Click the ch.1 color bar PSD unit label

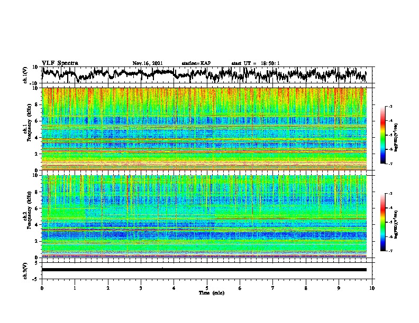(396, 138)
